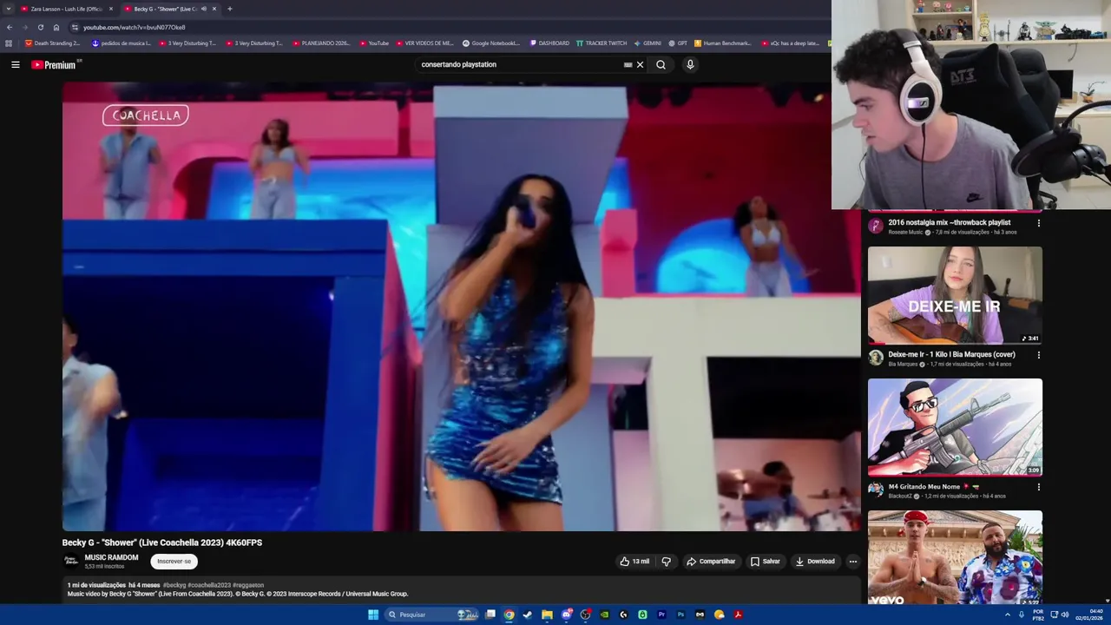Image resolution: width=1111 pixels, height=625 pixels.
Task: Open the on-screen keyboard in search box
Action: click(x=628, y=64)
